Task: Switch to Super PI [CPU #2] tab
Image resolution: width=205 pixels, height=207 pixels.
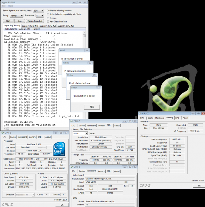Action: pyautogui.click(x=48, y=26)
